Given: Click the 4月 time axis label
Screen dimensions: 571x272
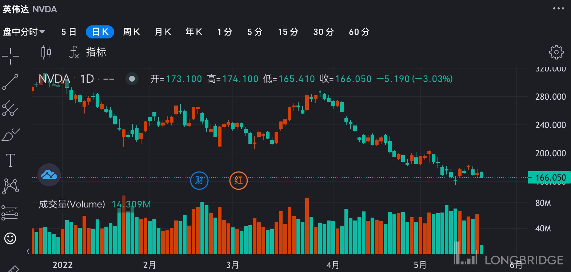Looking at the screenshot, I should click(x=333, y=265).
